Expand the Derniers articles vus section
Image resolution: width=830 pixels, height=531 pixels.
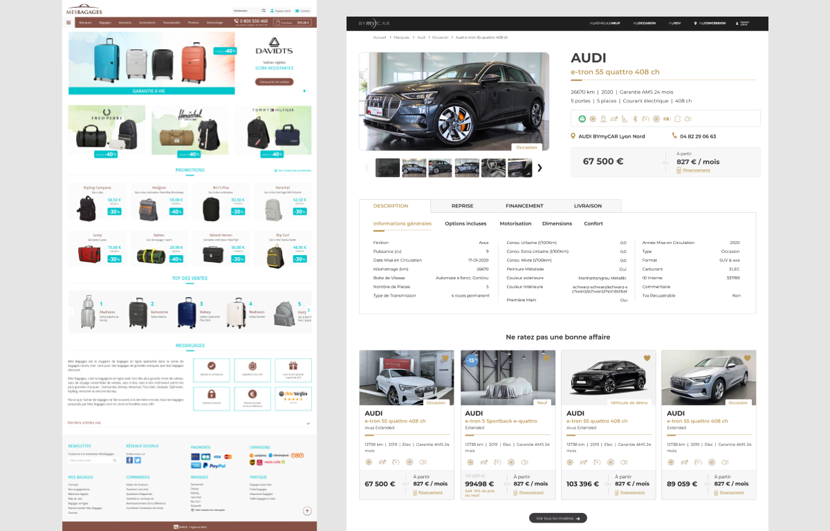coord(308,422)
